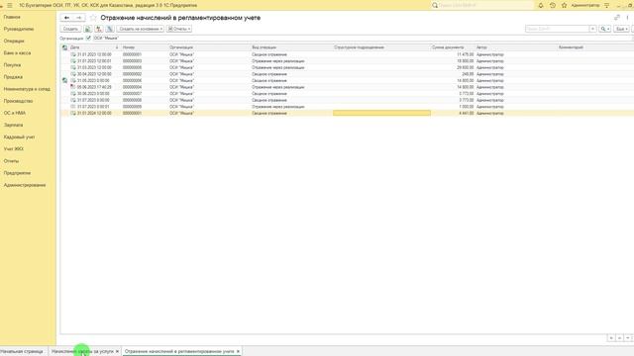The width and height of the screenshot is (634, 356).
Task: Click the Автор column header
Action: 481,47
